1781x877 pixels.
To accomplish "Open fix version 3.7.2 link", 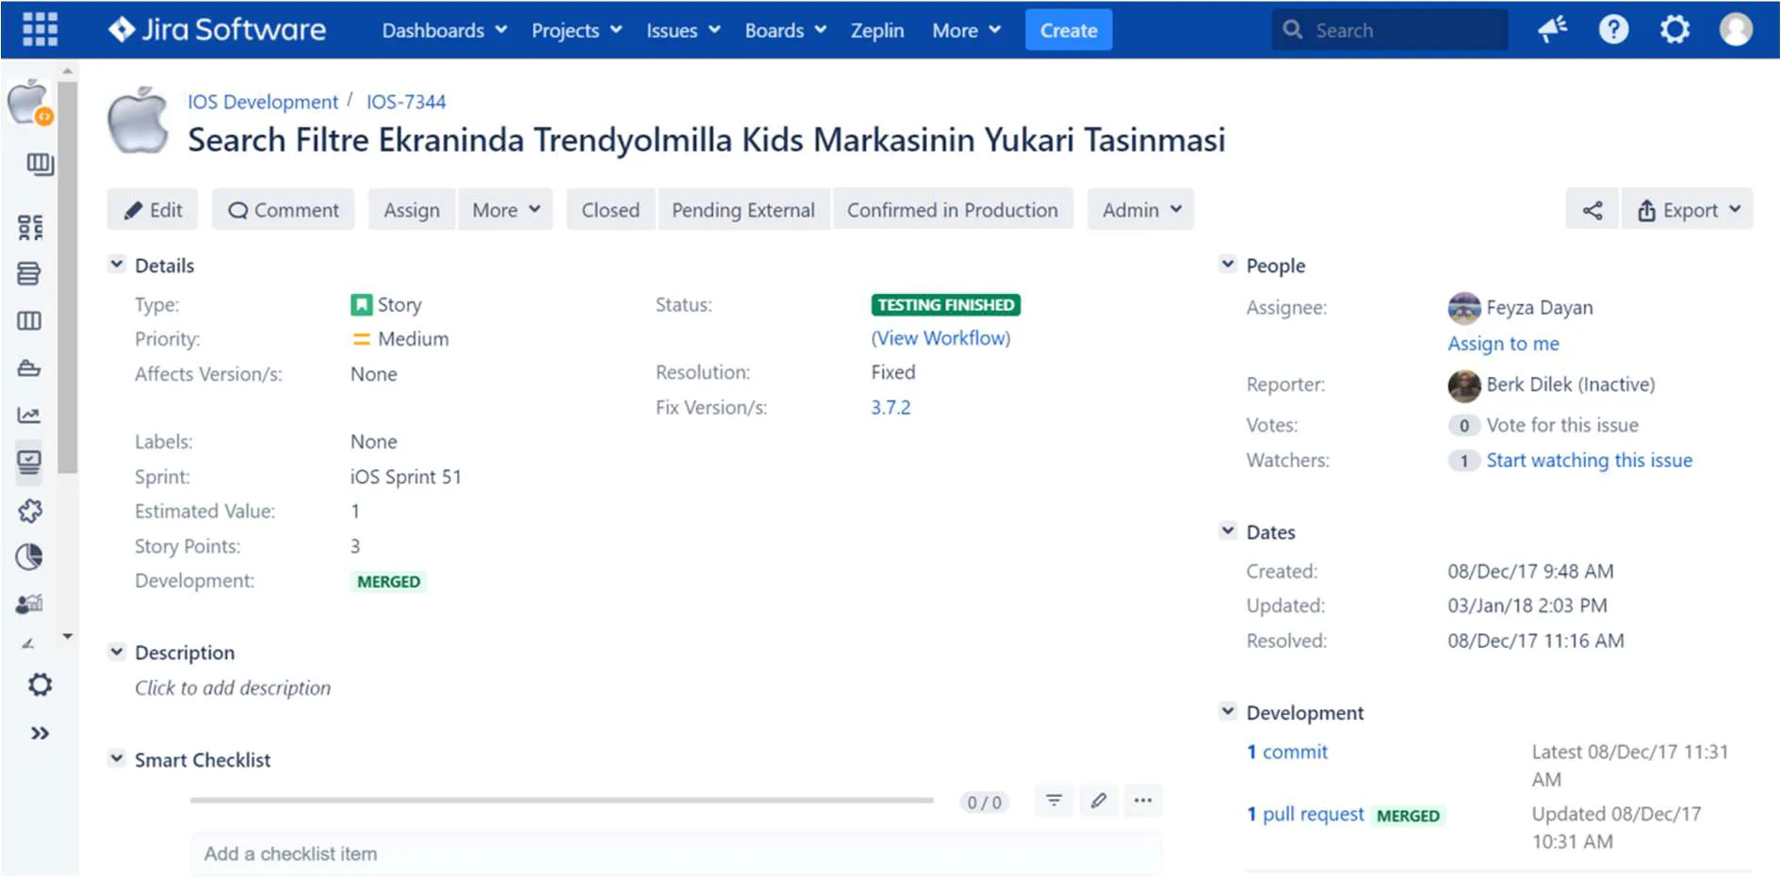I will point(890,408).
